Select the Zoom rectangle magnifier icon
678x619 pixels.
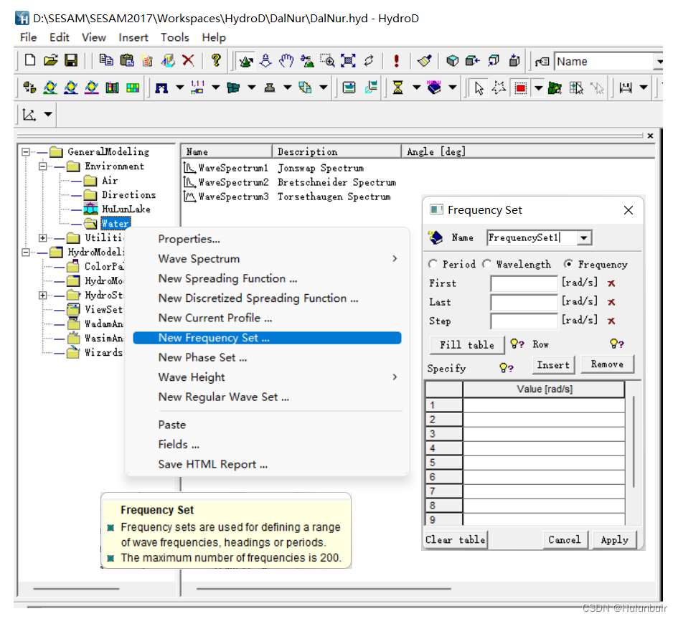[327, 60]
